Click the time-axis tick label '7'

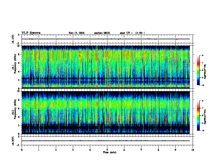pyautogui.click(x=141, y=150)
